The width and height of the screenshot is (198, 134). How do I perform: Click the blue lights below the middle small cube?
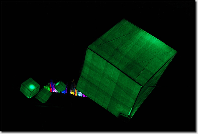tap(64, 92)
